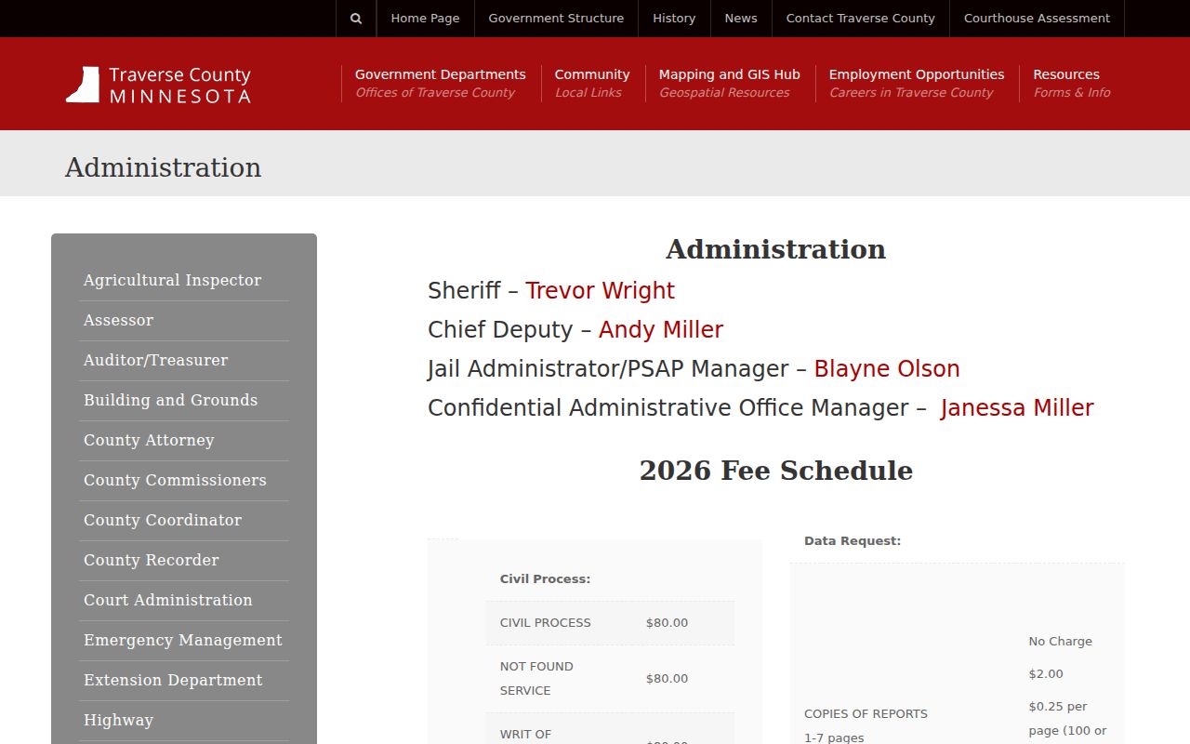Open the Home Page link
1190x744 pixels.
coord(425,19)
